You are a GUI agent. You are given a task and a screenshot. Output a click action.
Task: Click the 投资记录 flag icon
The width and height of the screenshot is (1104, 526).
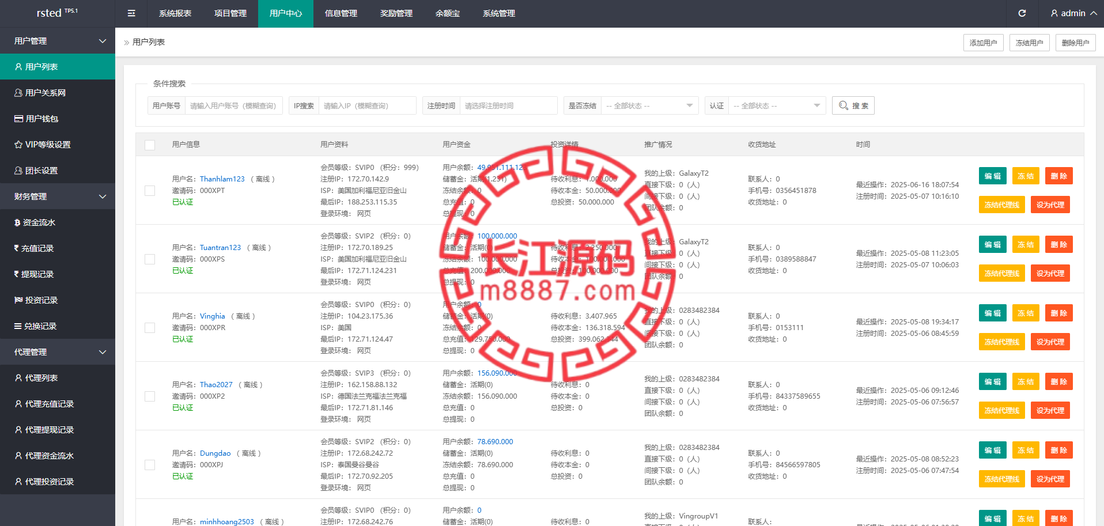point(18,300)
